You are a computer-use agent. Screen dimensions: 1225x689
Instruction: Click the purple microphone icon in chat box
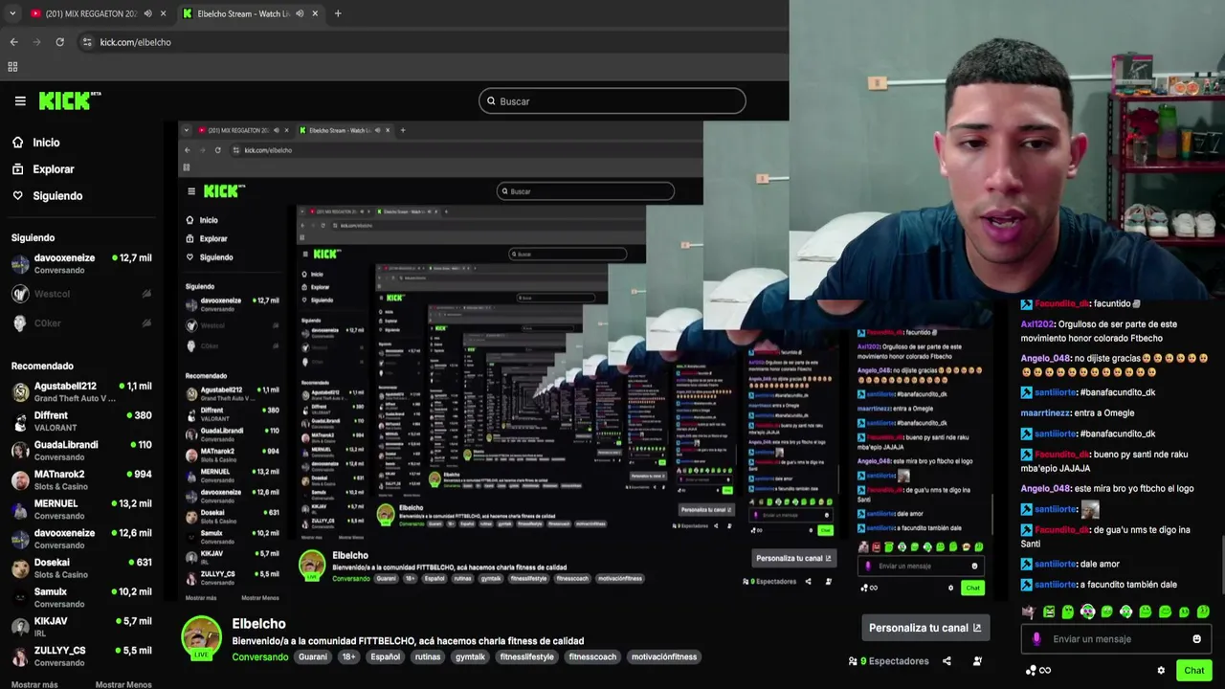1036,639
